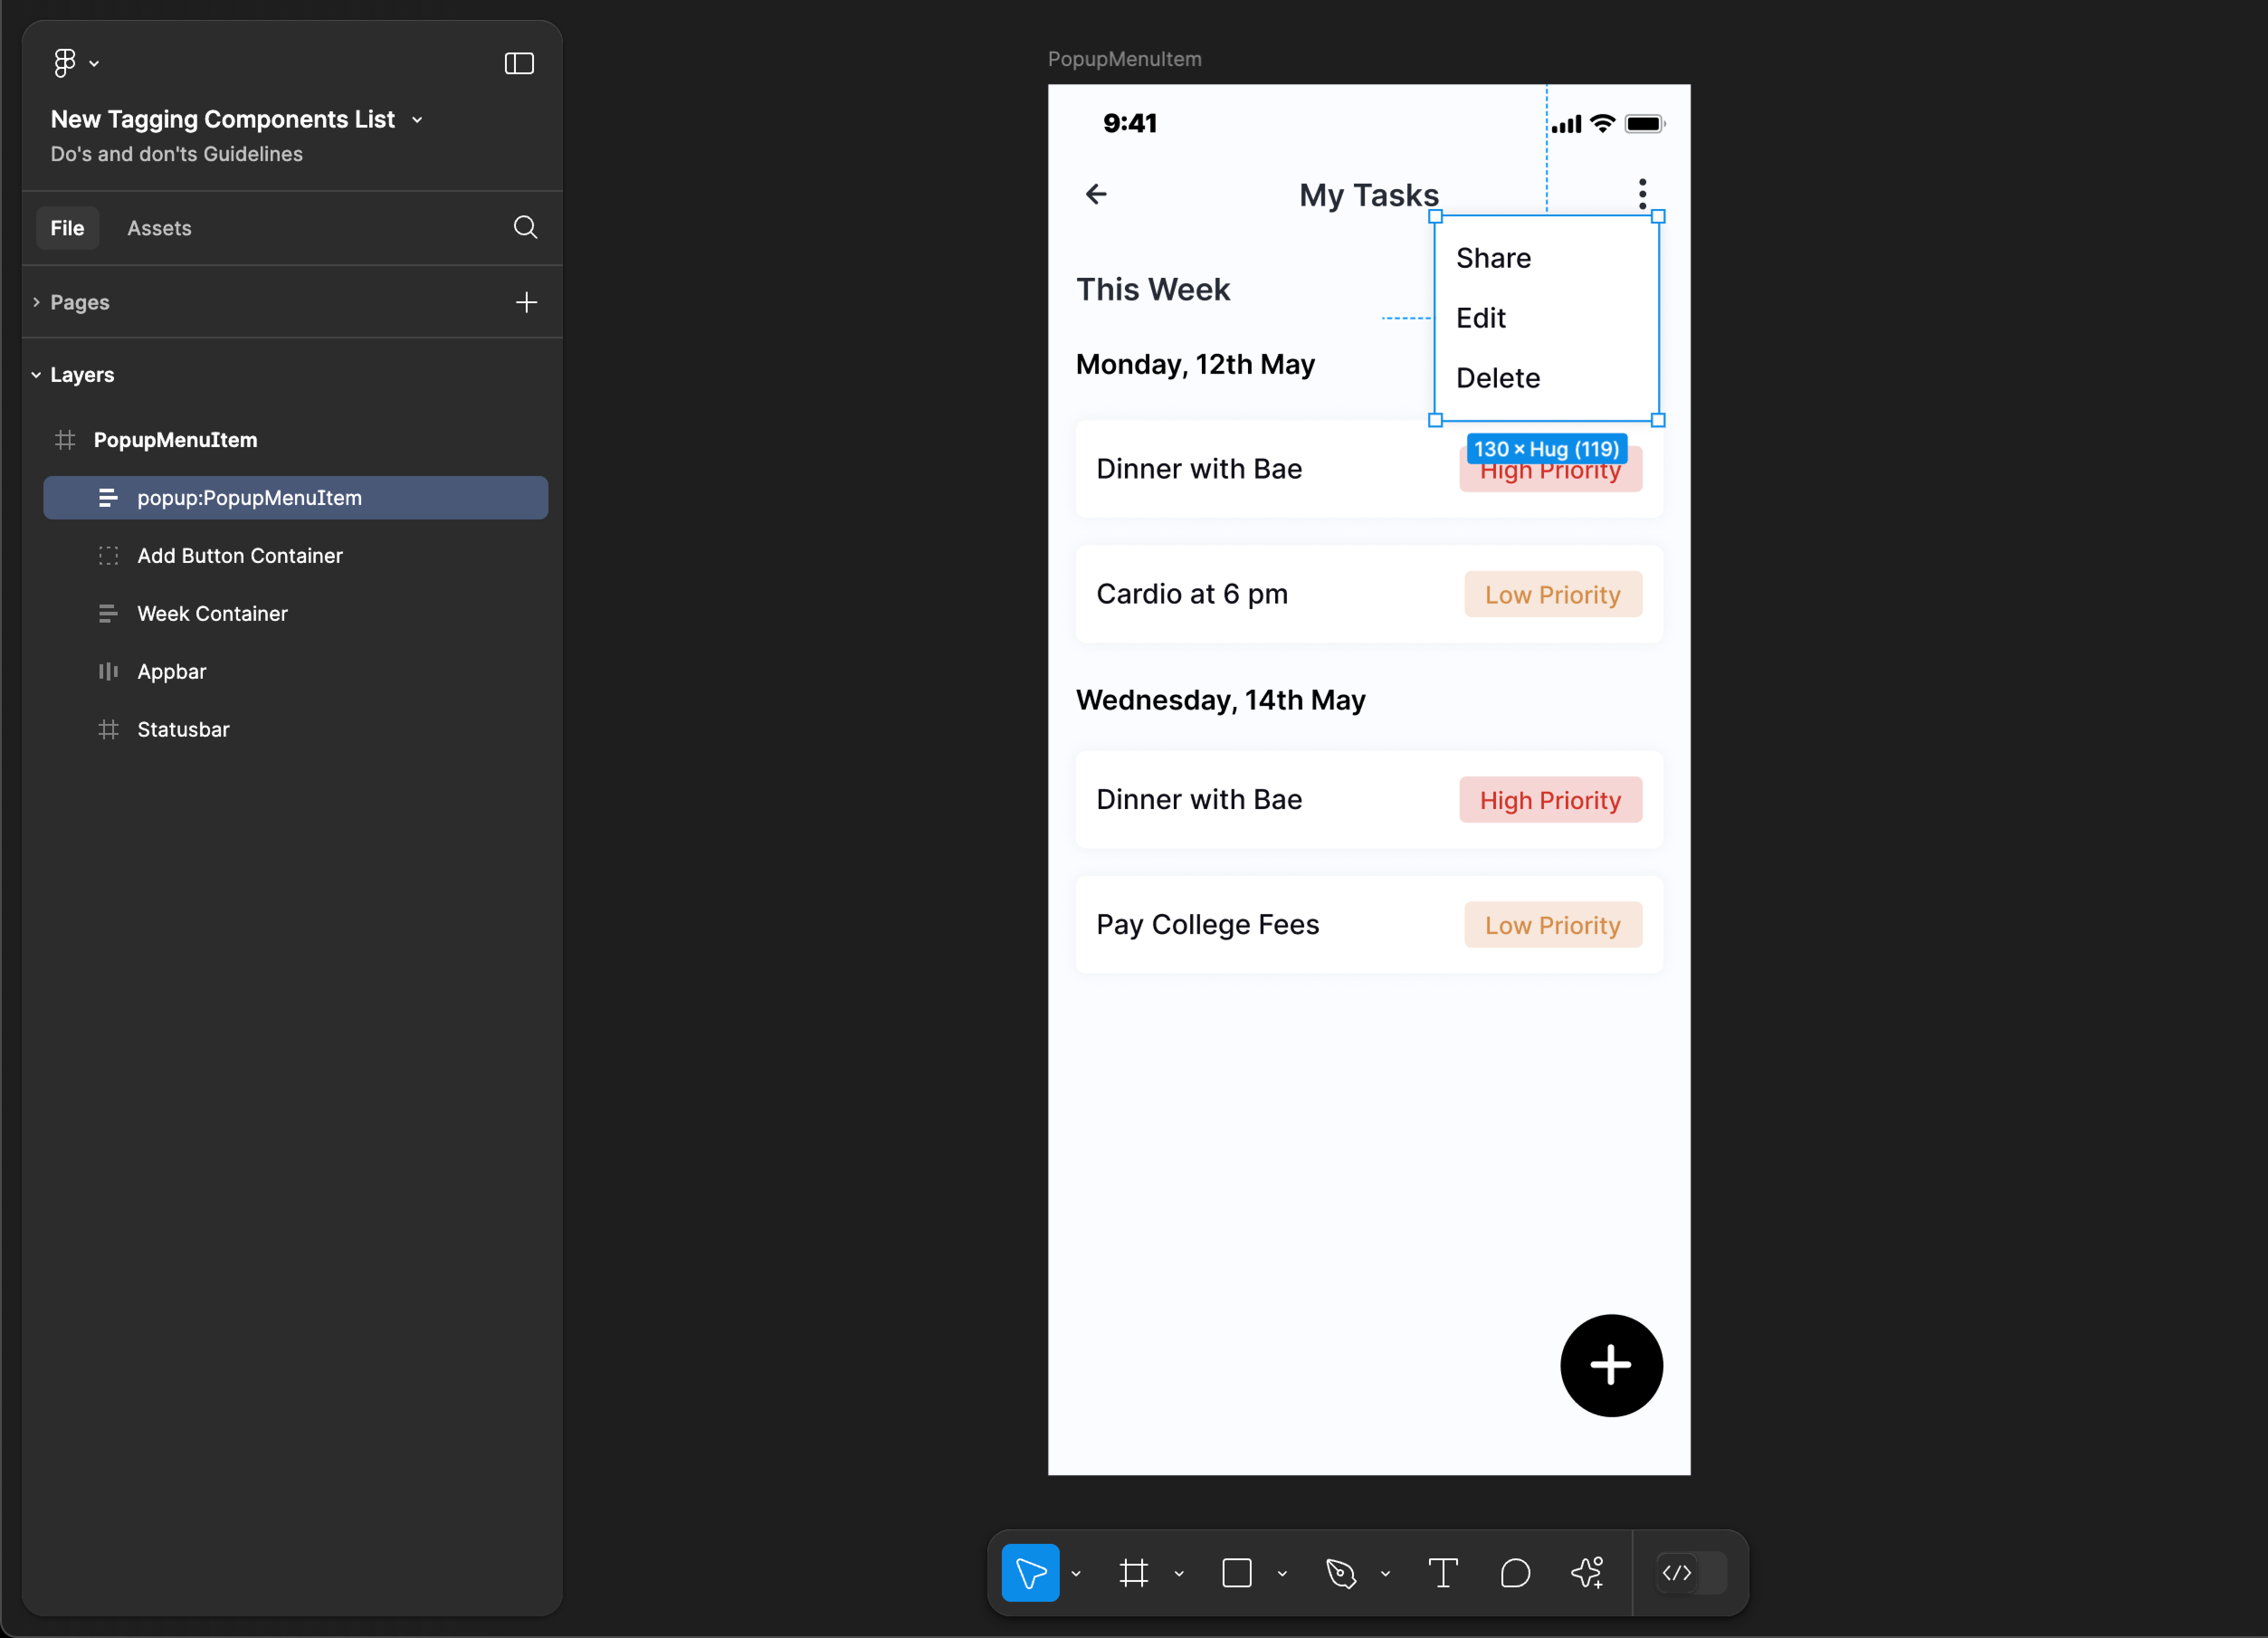The image size is (2268, 1638).
Task: Open file name dropdown chevron
Action: click(x=417, y=120)
